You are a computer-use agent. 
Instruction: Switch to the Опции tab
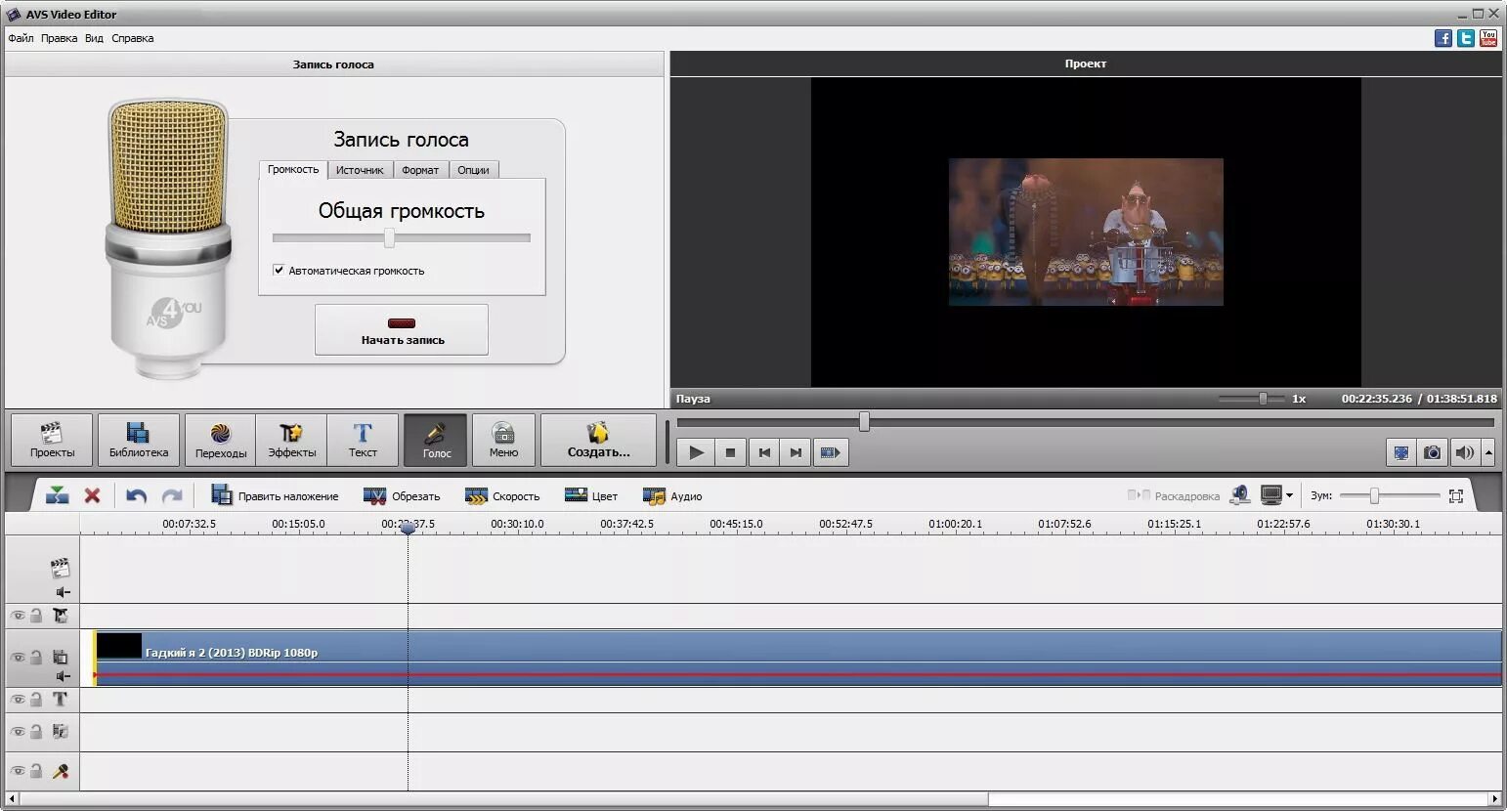(x=473, y=170)
